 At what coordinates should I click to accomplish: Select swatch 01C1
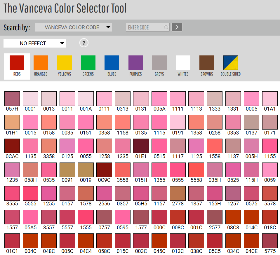12,240
